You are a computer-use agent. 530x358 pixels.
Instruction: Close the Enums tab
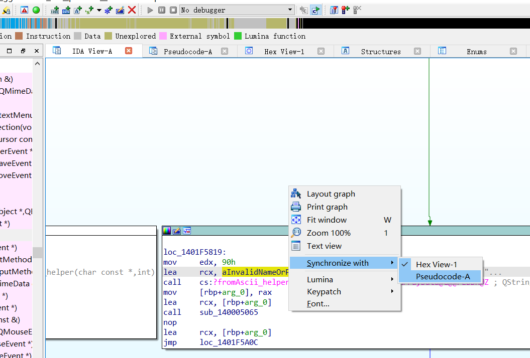[513, 51]
